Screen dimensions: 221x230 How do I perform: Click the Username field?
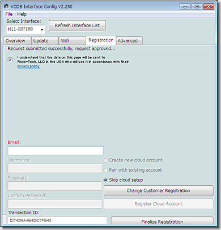tap(55, 168)
